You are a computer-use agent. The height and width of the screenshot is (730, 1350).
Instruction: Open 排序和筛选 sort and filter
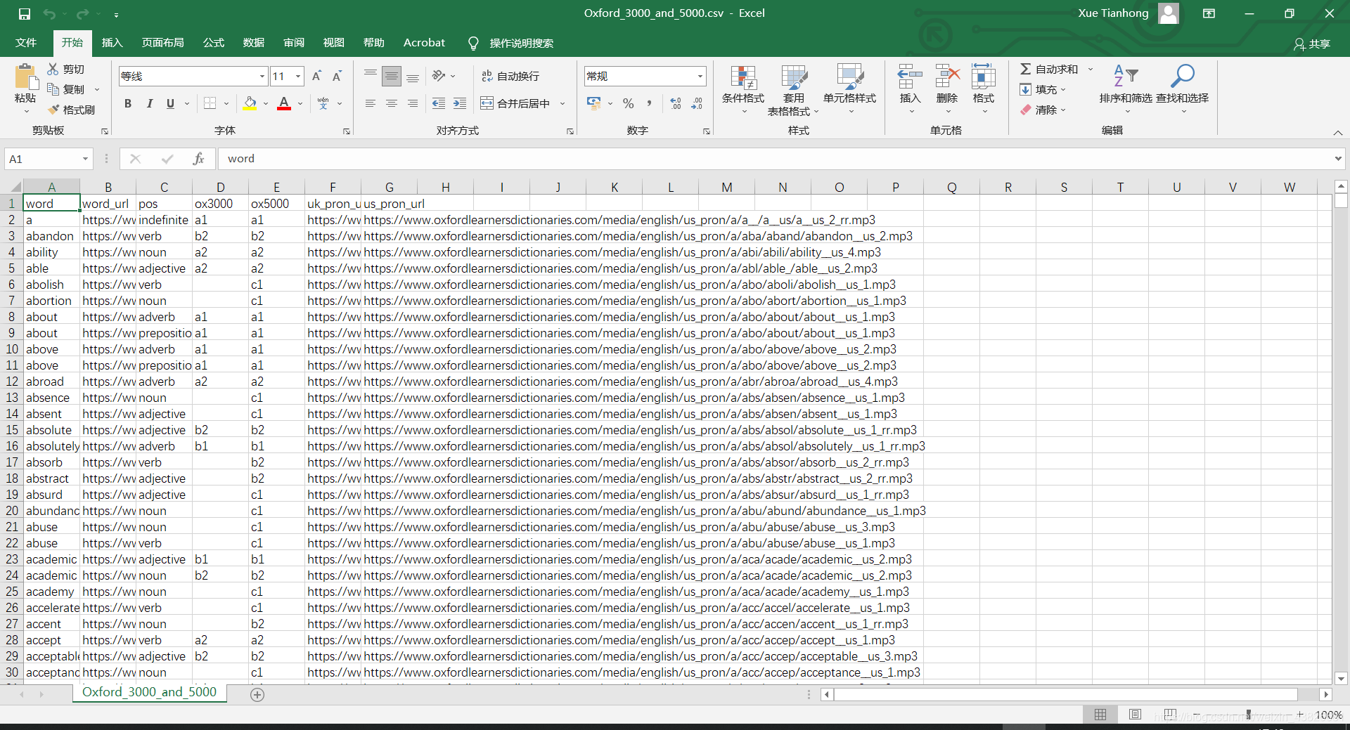[x=1126, y=89]
